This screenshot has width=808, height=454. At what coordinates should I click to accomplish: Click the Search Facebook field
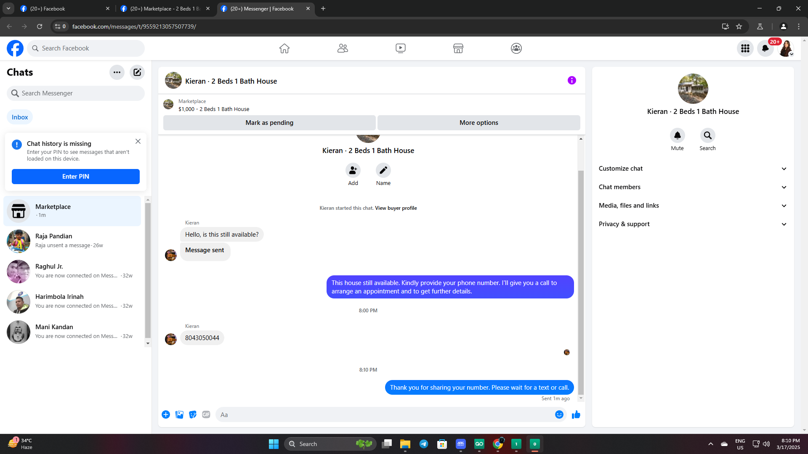(x=86, y=48)
